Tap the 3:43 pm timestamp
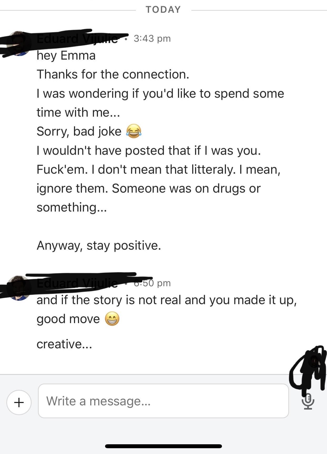 pos(152,39)
